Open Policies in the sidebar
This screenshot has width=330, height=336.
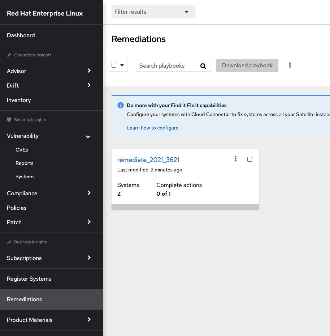tap(51, 208)
